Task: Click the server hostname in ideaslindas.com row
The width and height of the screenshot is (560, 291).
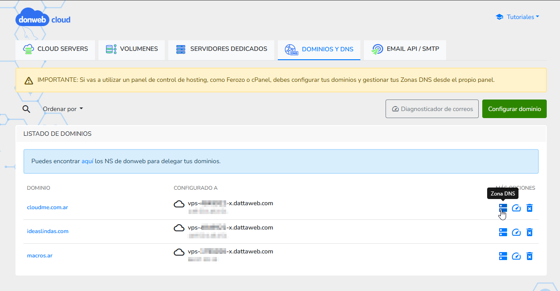Action: [x=231, y=228]
